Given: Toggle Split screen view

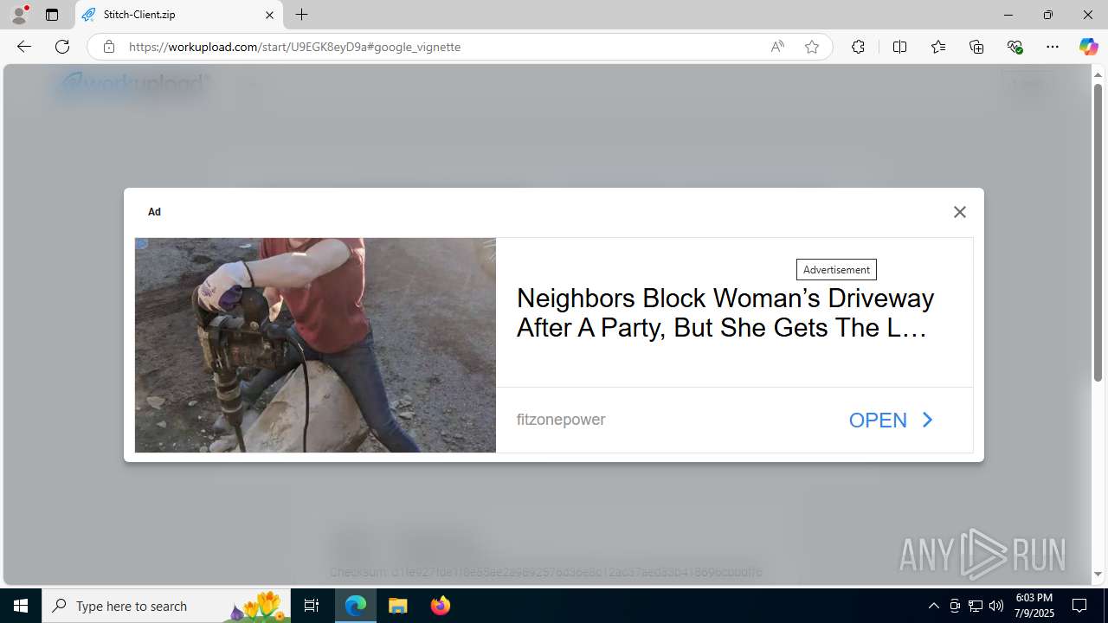Looking at the screenshot, I should [899, 47].
